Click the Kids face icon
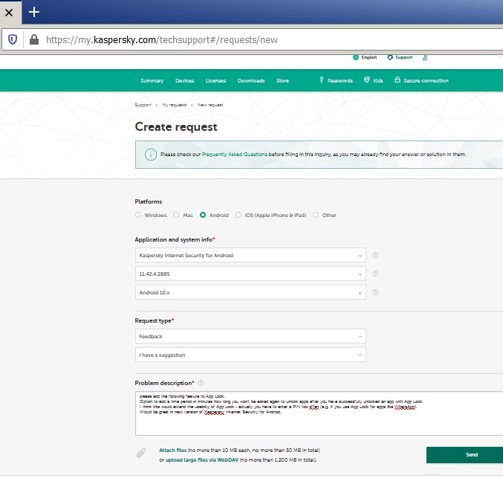 click(x=367, y=80)
